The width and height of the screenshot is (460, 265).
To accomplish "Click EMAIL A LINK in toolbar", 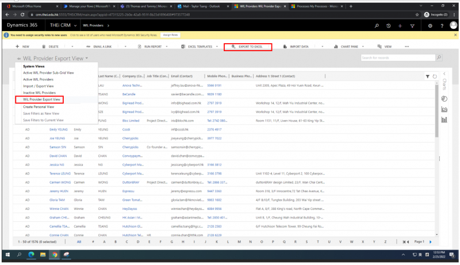I will [x=99, y=47].
